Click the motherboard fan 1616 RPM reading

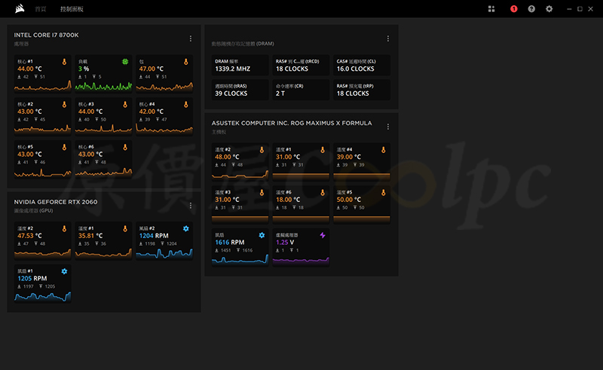[230, 243]
